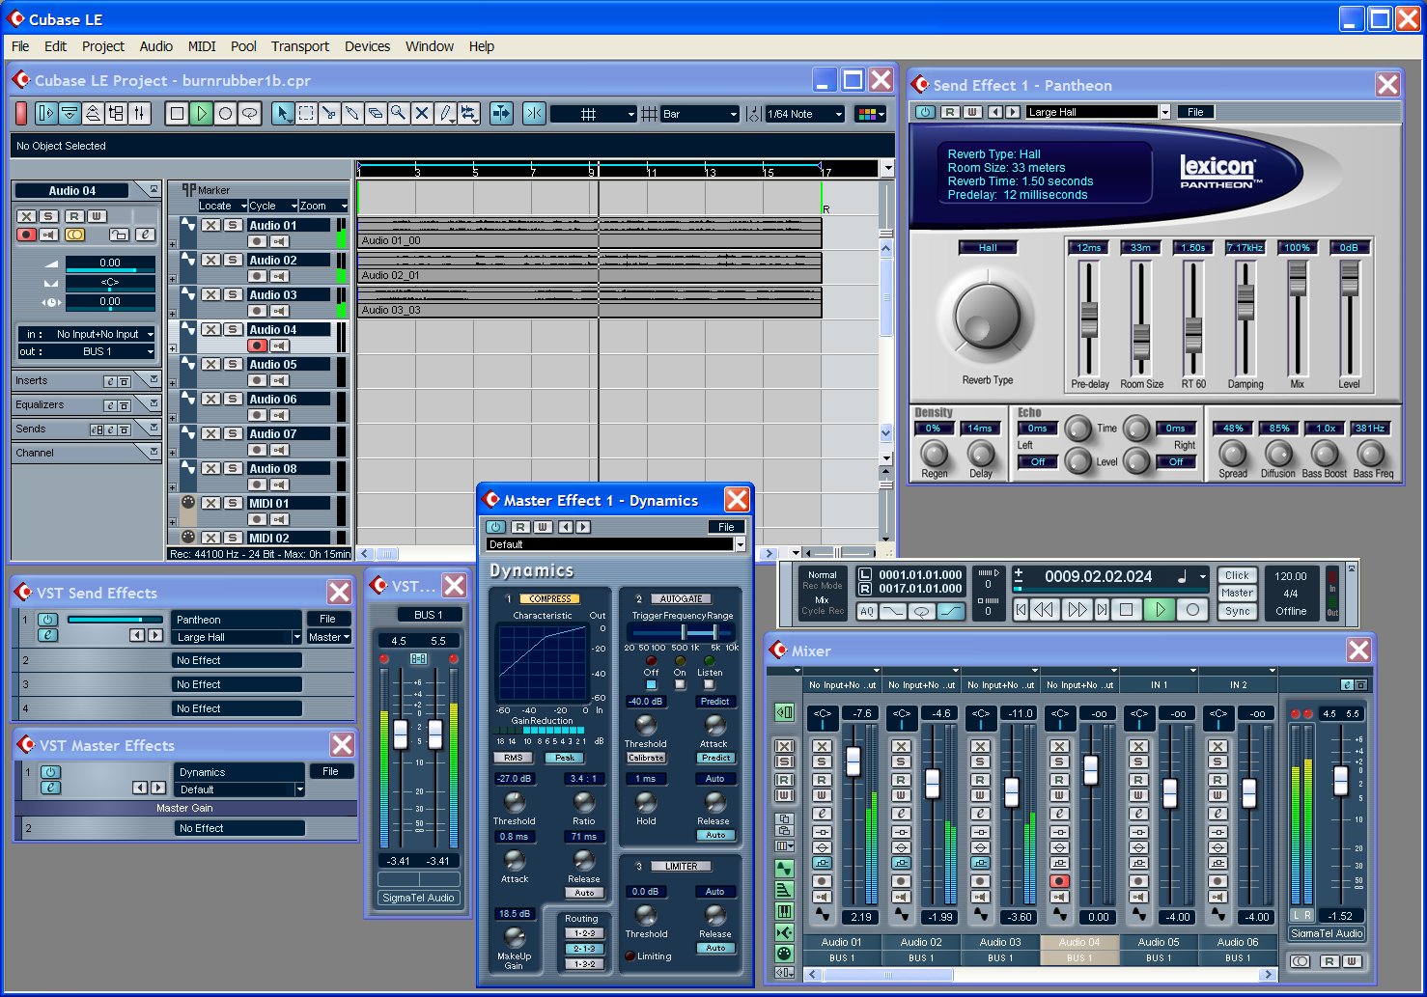
Task: Click LIMITER button in Dynamics
Action: click(x=681, y=866)
